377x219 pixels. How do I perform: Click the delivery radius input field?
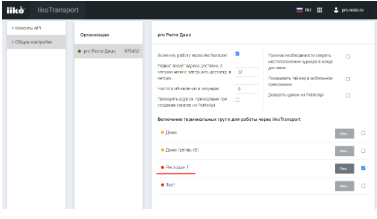click(247, 72)
